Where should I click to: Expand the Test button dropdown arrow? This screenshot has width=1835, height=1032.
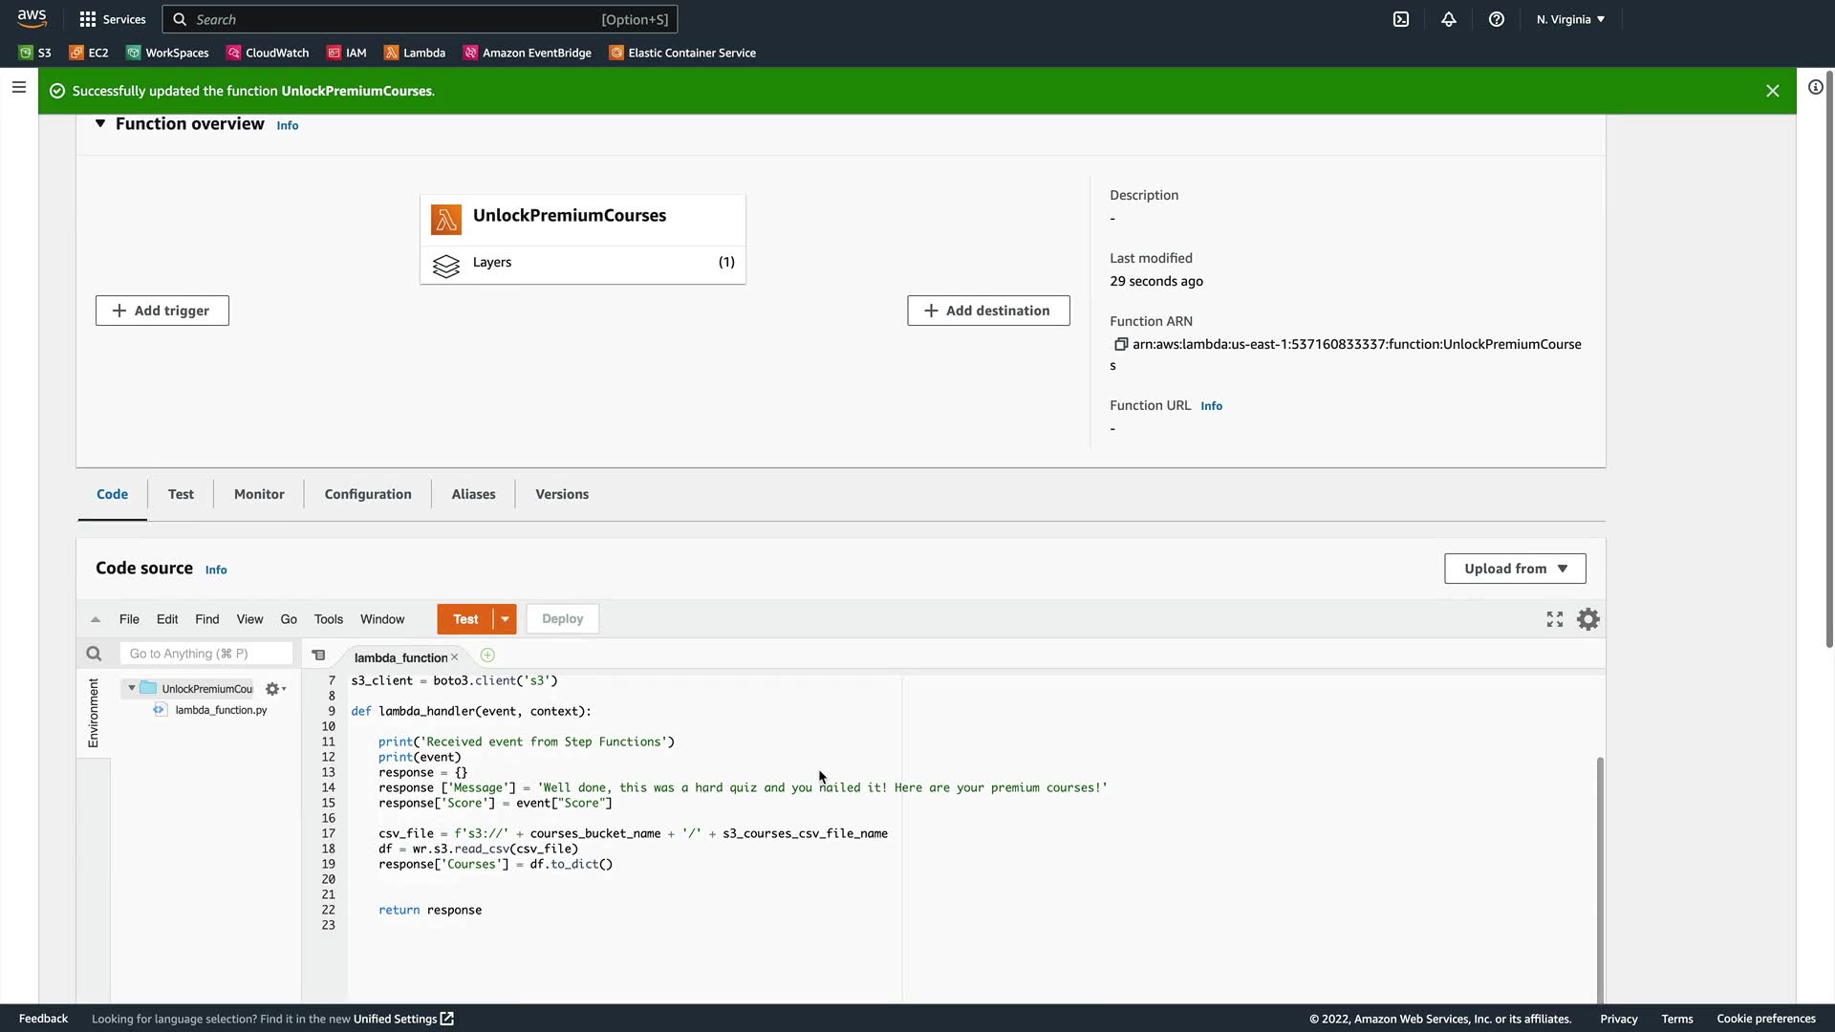coord(505,619)
